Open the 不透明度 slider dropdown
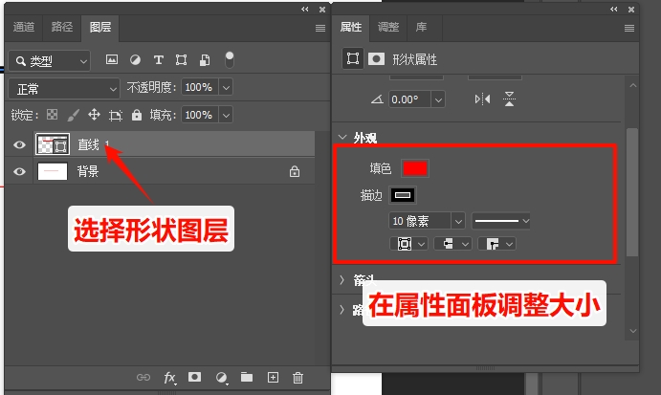The width and height of the screenshot is (661, 395). [x=226, y=88]
